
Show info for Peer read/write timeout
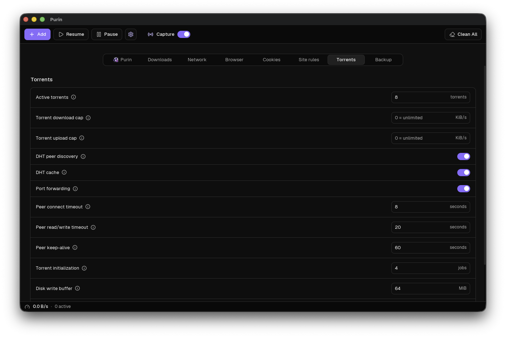93,227
